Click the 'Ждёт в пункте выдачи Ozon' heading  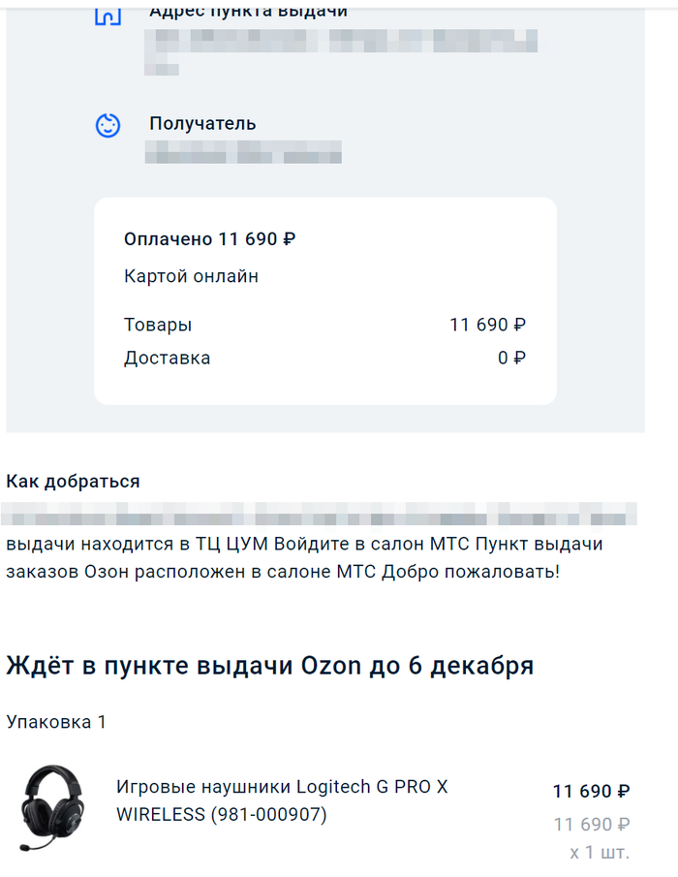269,667
